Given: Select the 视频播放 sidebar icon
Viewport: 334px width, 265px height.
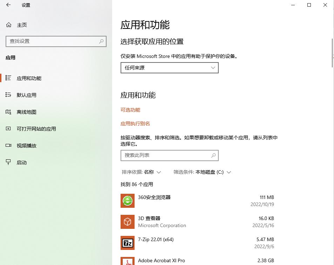Looking at the screenshot, I should [x=8, y=145].
